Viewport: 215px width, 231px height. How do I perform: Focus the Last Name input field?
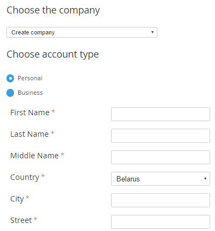point(161,136)
